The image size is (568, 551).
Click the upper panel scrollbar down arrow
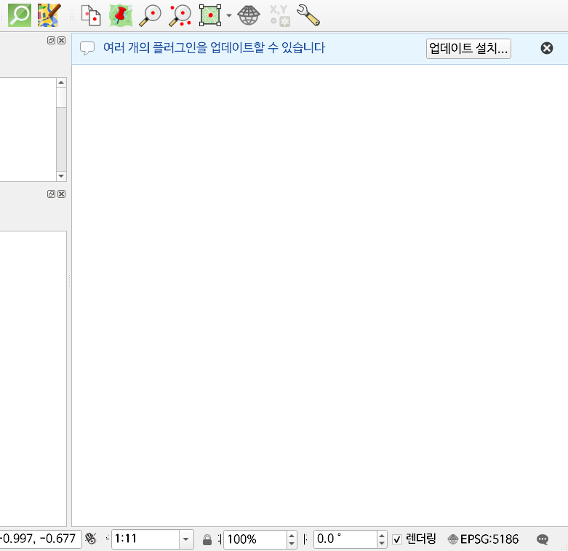pos(61,176)
